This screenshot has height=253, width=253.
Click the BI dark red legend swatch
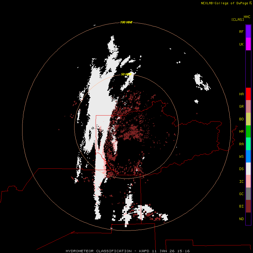coord(248,206)
